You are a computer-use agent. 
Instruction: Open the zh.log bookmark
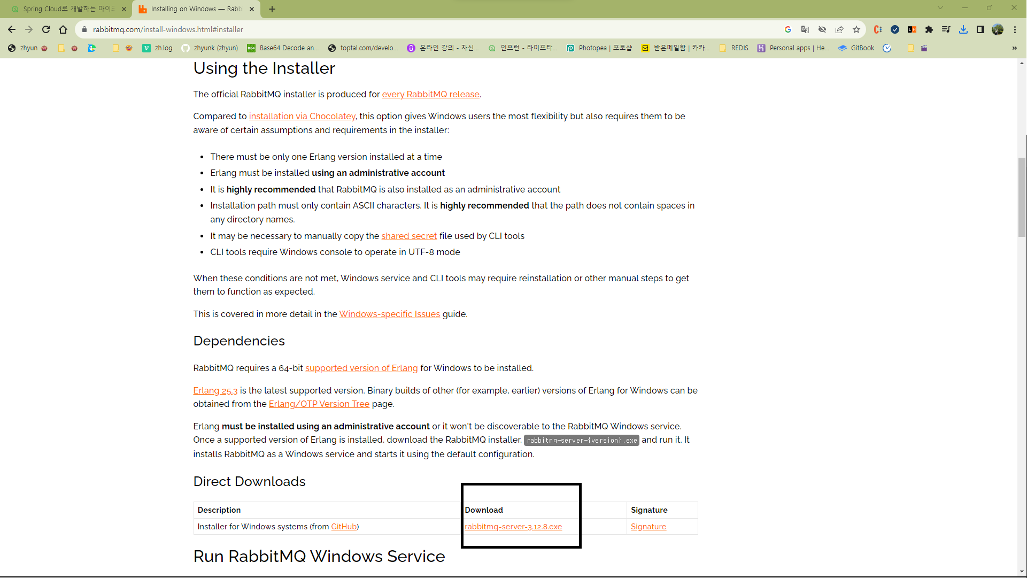[x=158, y=48]
